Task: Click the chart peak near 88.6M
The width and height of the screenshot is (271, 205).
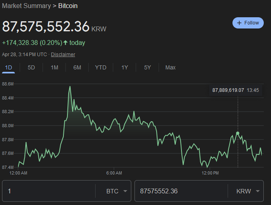Action: [x=70, y=86]
